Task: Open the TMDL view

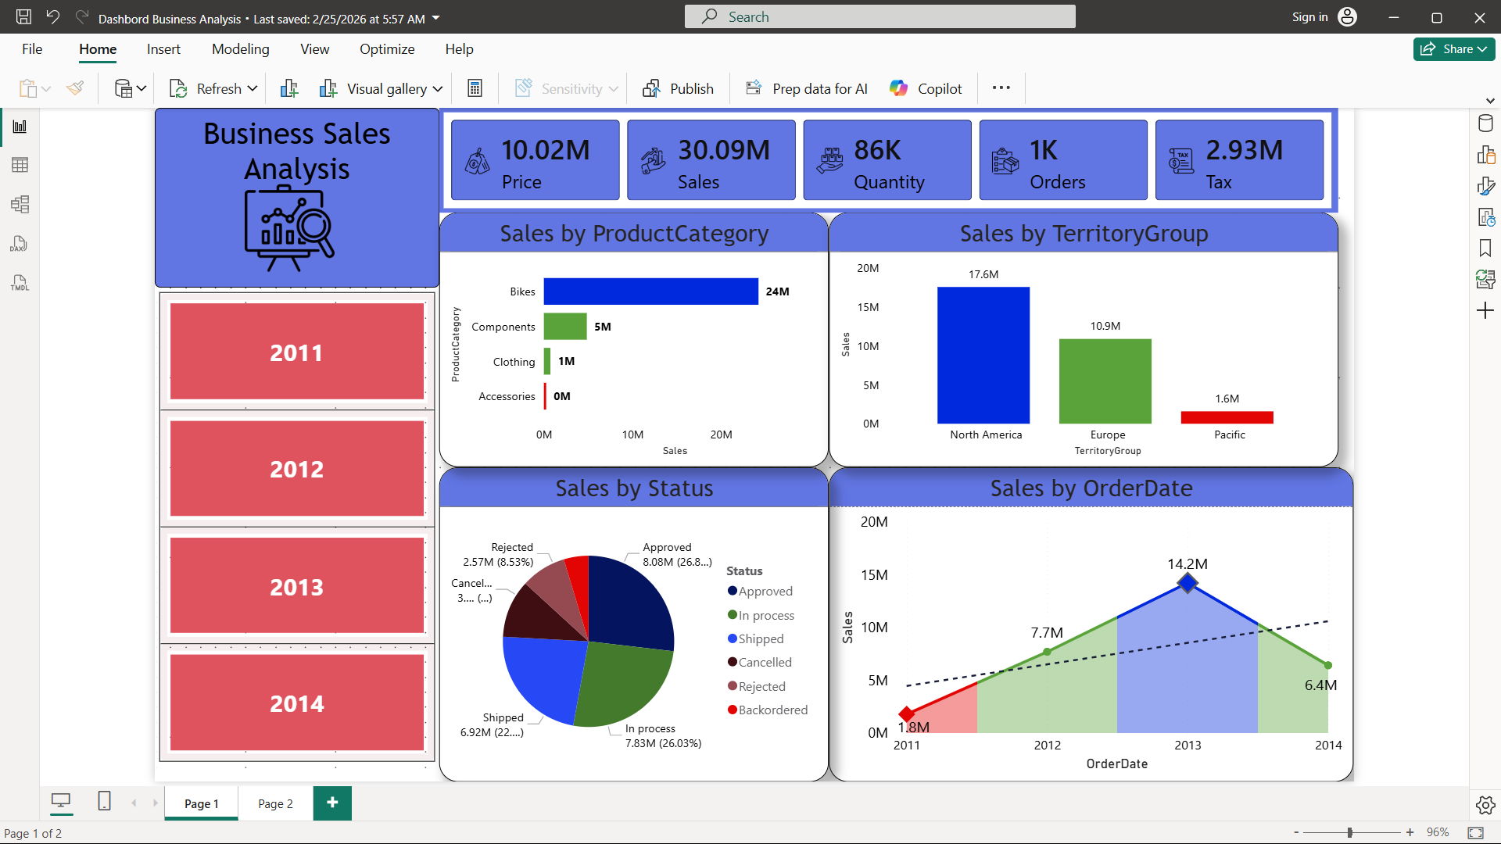Action: point(20,283)
